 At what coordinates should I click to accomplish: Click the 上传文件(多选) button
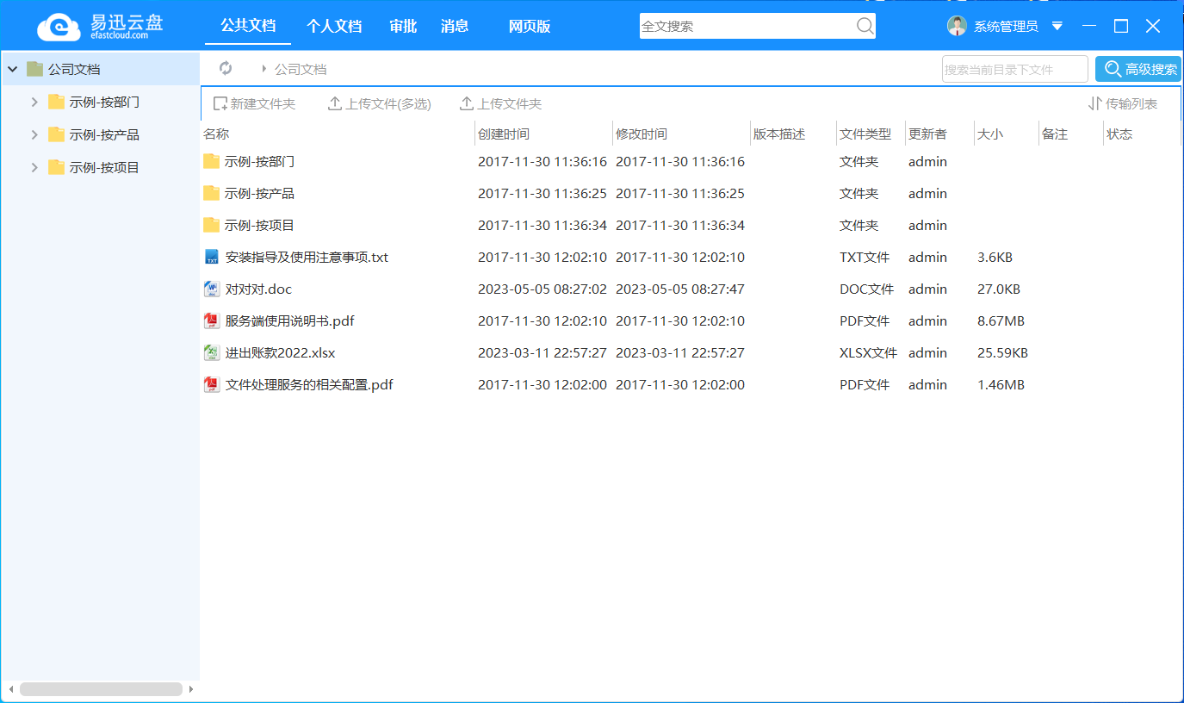(380, 104)
